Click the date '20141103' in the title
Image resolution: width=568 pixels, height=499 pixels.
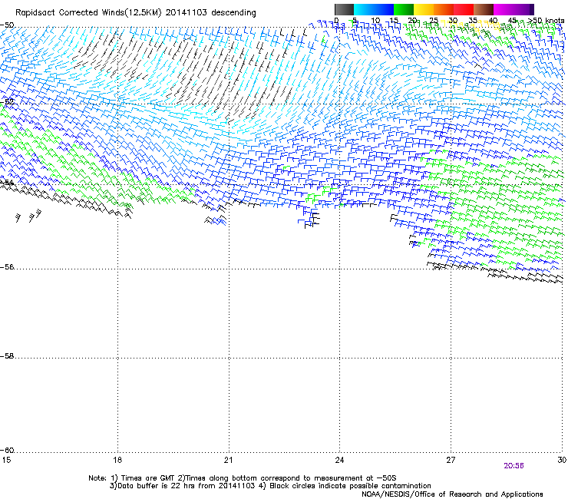click(187, 13)
